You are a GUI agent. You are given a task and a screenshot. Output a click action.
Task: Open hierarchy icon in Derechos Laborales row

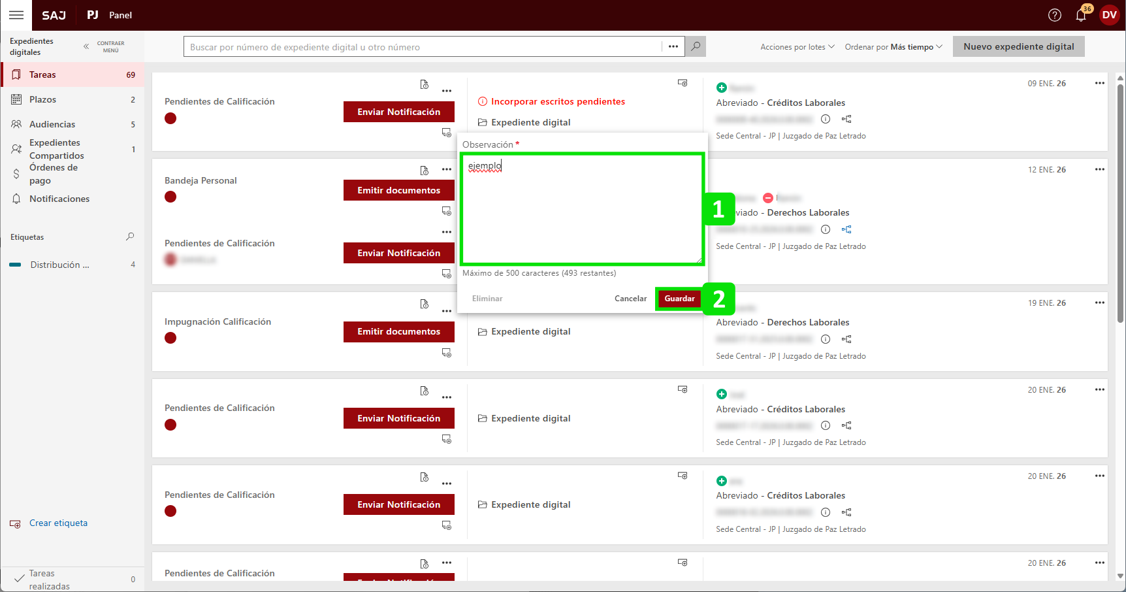(846, 229)
